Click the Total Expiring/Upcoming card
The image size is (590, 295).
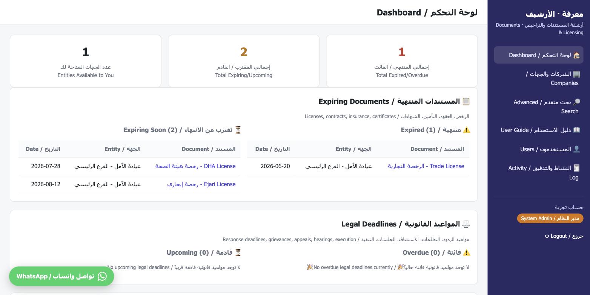click(x=244, y=61)
